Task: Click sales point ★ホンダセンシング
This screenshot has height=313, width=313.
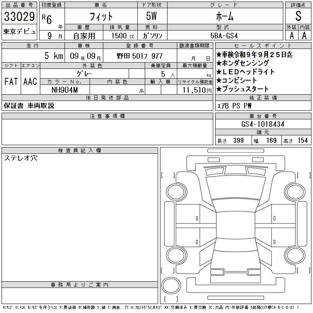Action: click(x=243, y=63)
